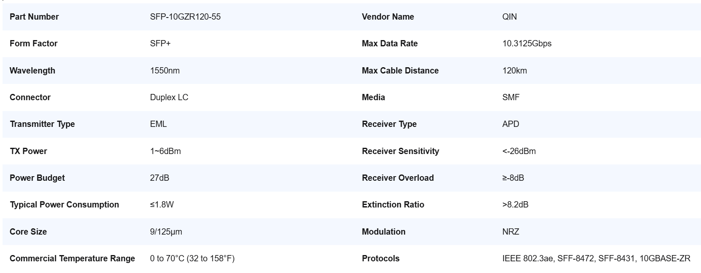Click the part number SFP-10GZR120-55
701x273 pixels.
(x=185, y=17)
